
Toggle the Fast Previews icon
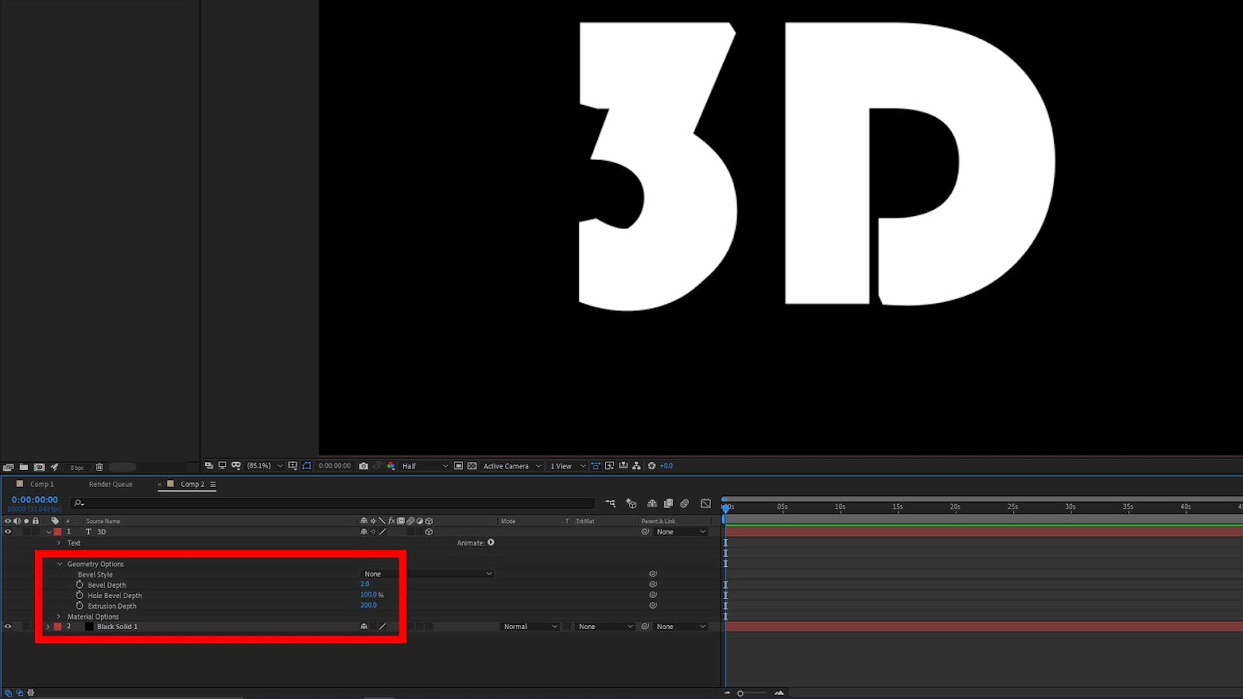(x=610, y=466)
